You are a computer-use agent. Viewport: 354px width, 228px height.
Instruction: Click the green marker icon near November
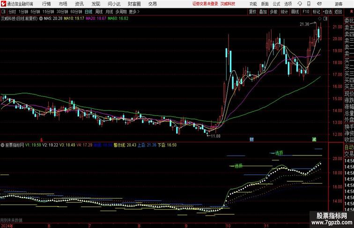coord(314,140)
